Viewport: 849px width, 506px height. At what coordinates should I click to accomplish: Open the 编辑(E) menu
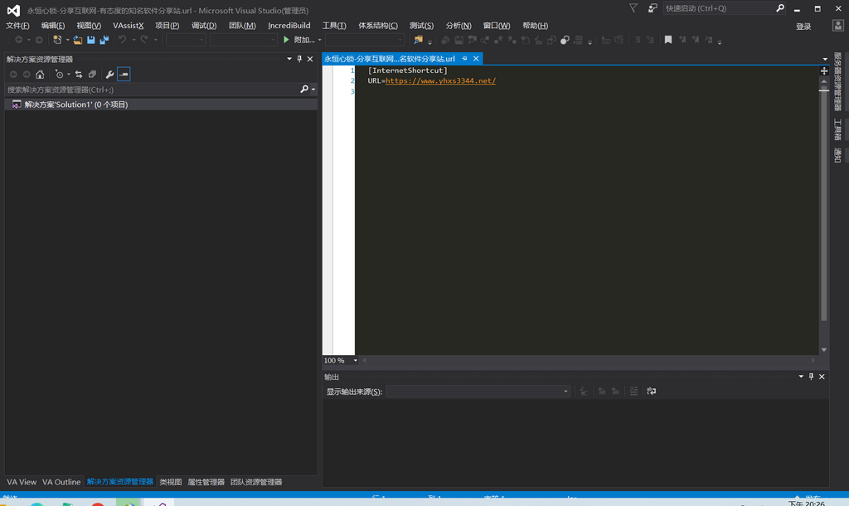[53, 26]
